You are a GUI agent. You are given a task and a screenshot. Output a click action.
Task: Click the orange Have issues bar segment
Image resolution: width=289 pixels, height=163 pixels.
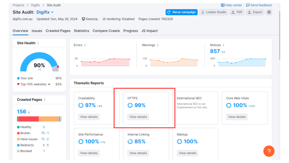tap(49, 119)
